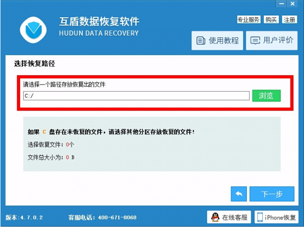
Task: Click the QQ penguin icon for online support
Action: pos(215,217)
